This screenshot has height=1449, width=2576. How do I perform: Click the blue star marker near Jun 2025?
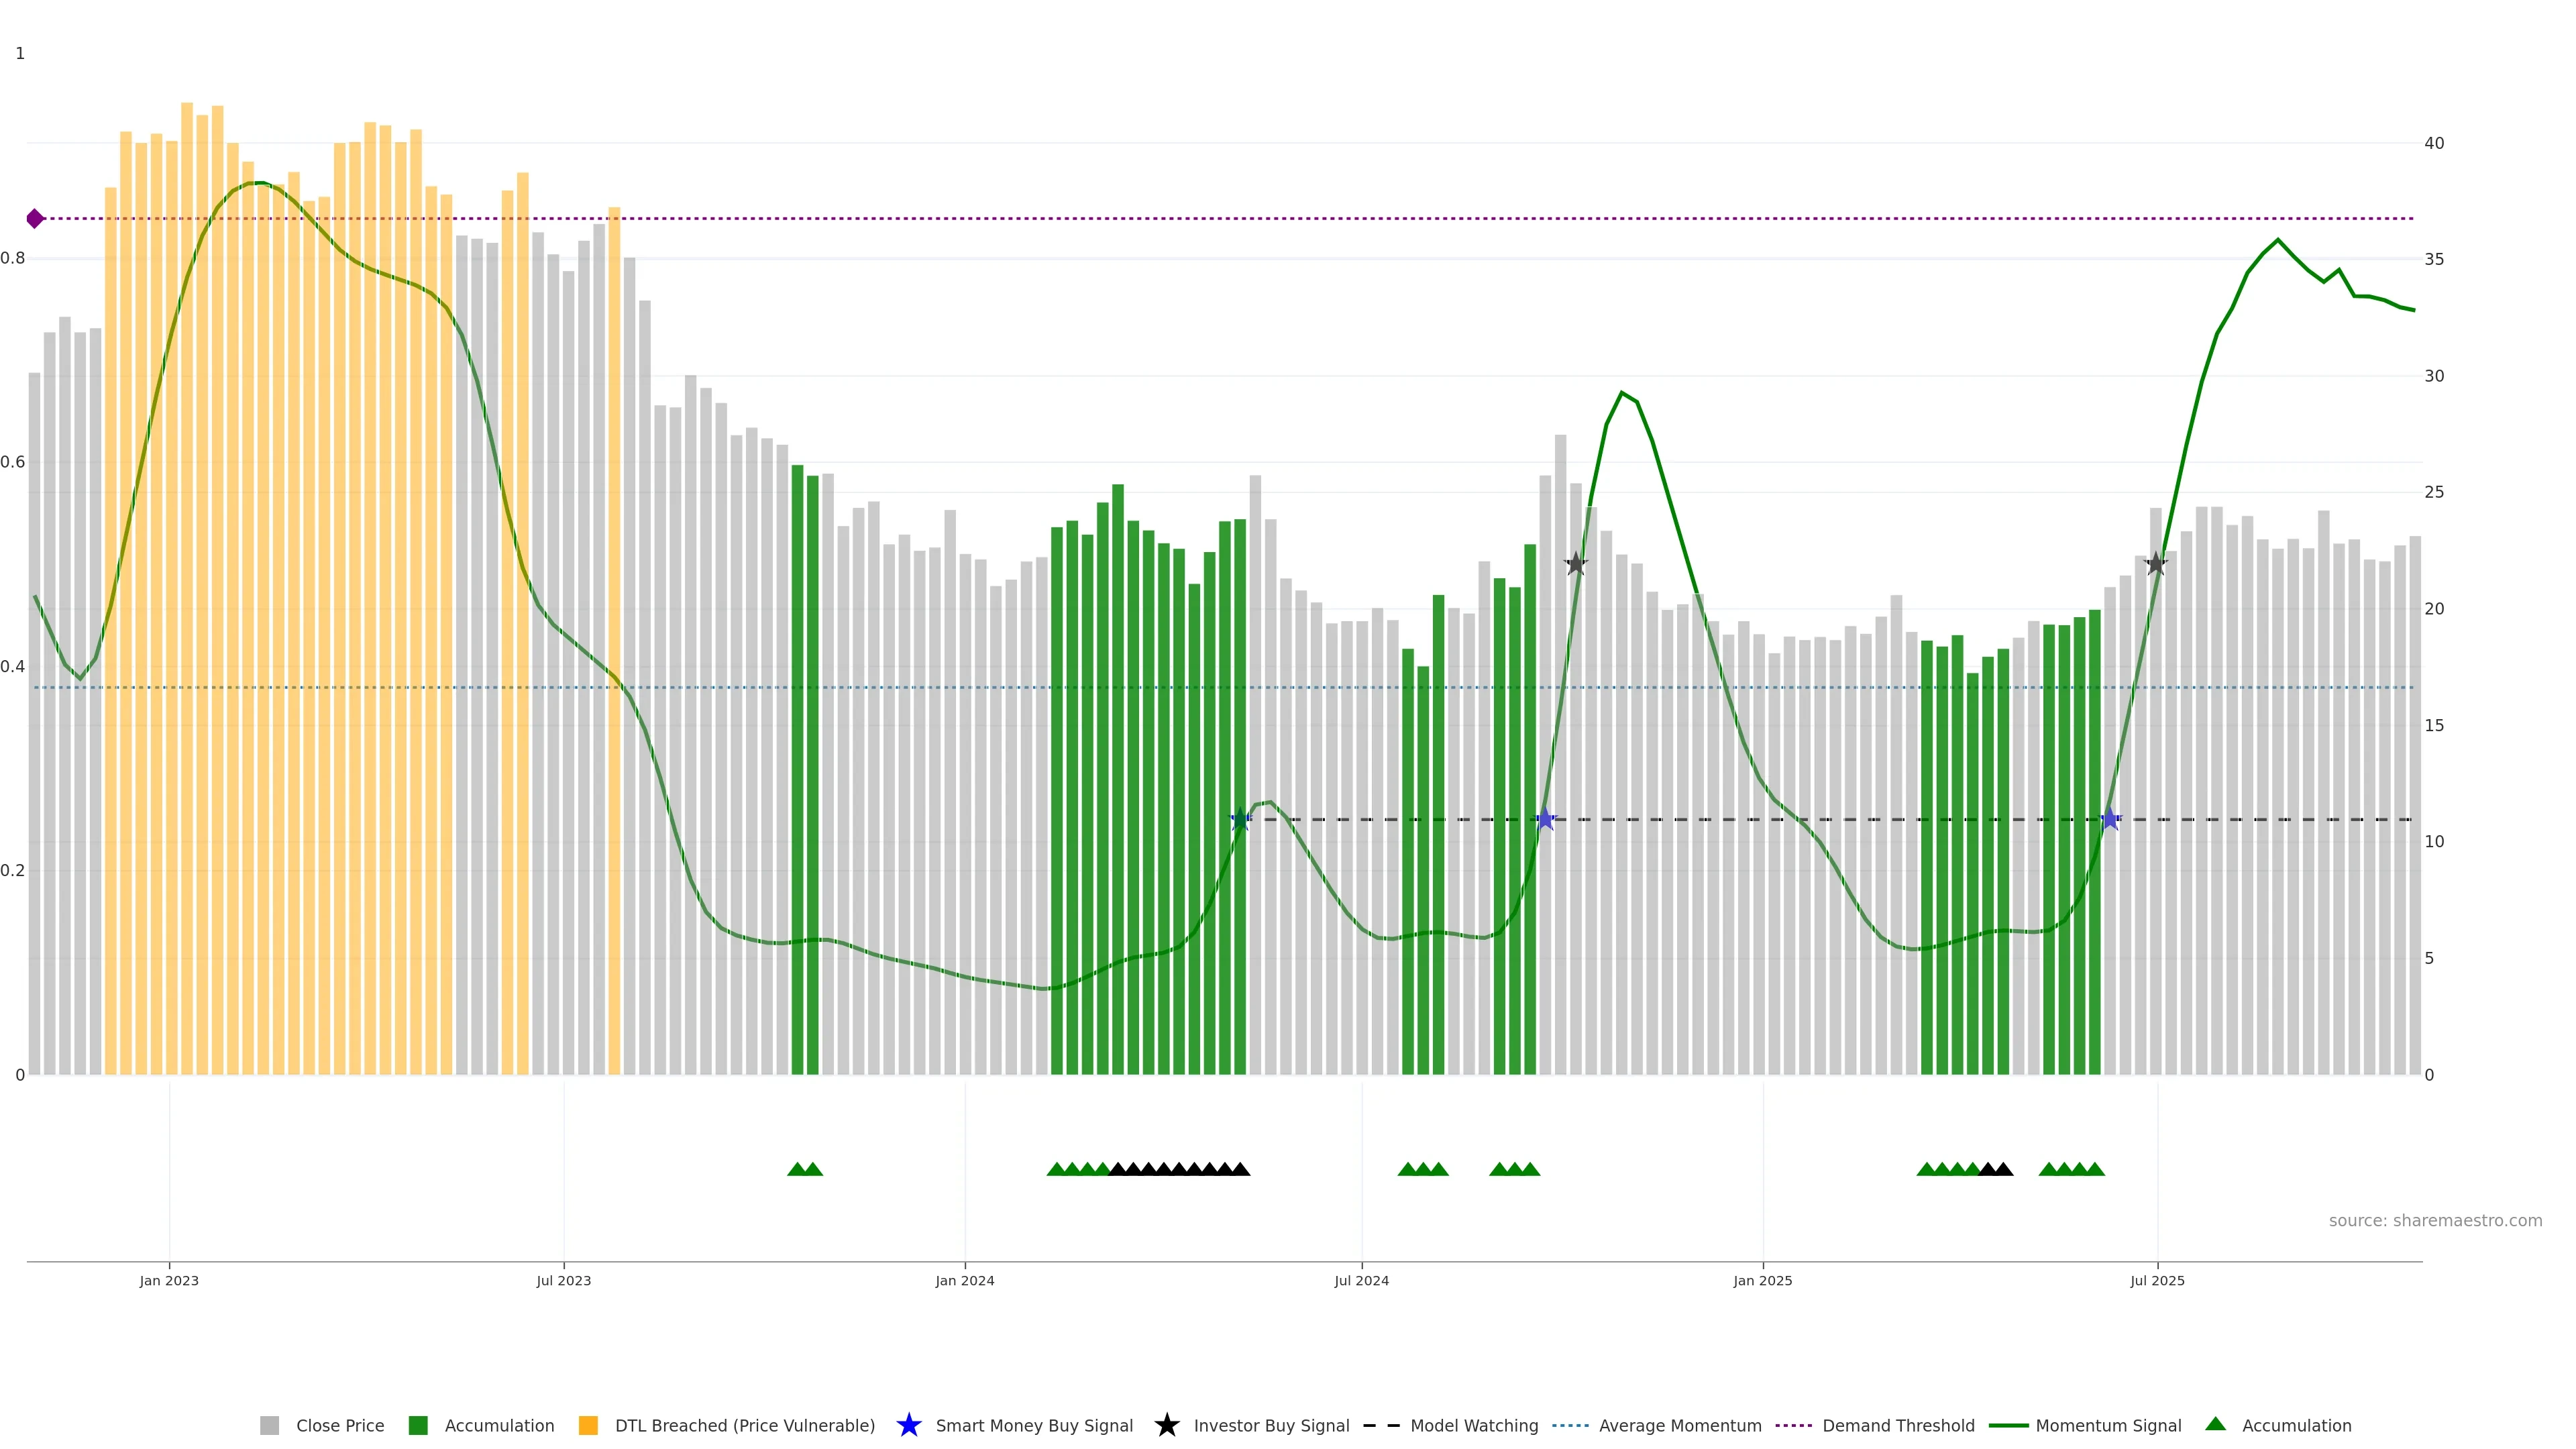pyautogui.click(x=2110, y=819)
